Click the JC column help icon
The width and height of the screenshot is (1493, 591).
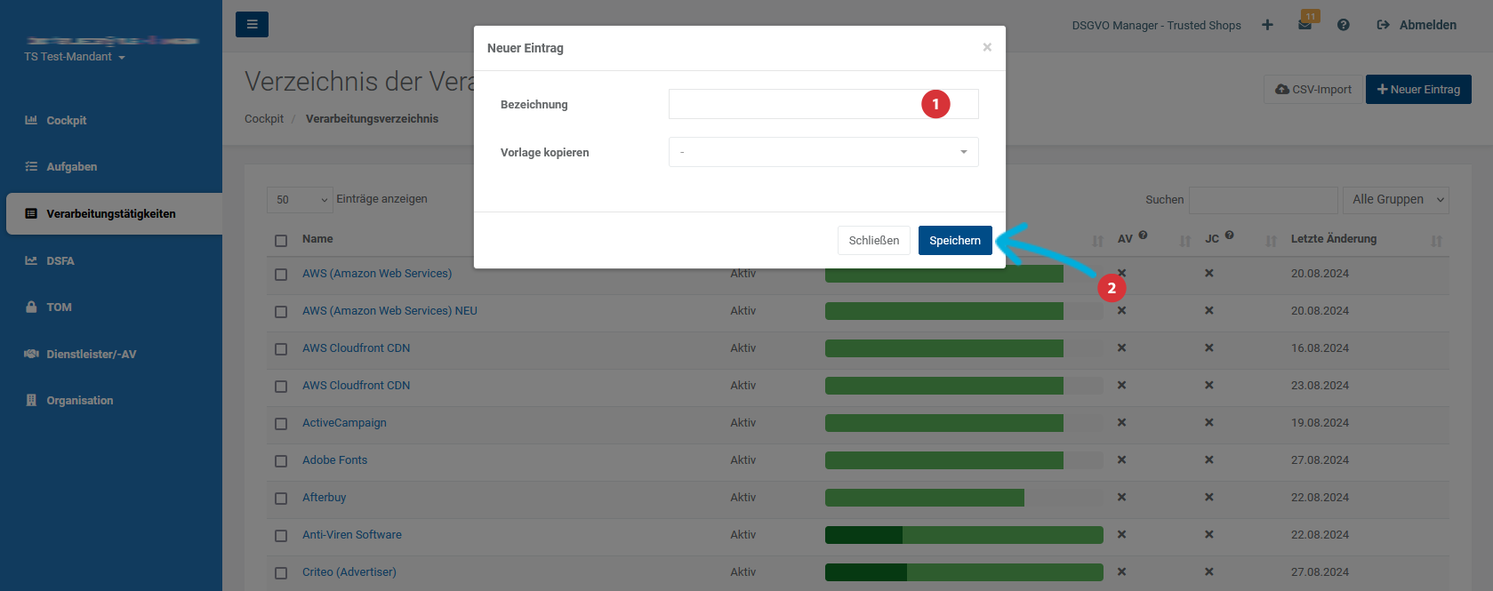coord(1229,236)
